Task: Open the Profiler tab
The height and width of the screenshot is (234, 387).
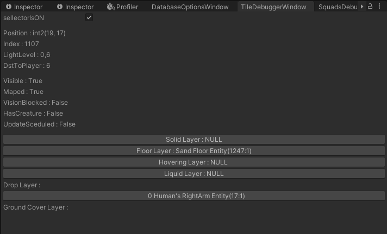Action: click(x=122, y=7)
